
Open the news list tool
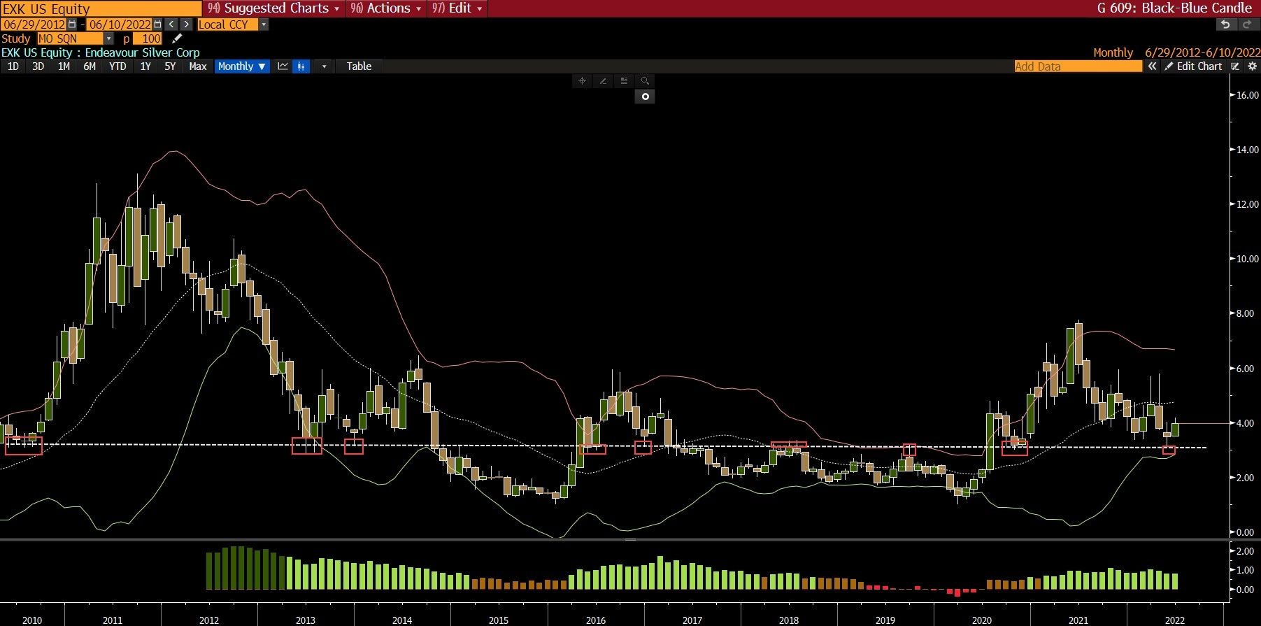click(624, 81)
